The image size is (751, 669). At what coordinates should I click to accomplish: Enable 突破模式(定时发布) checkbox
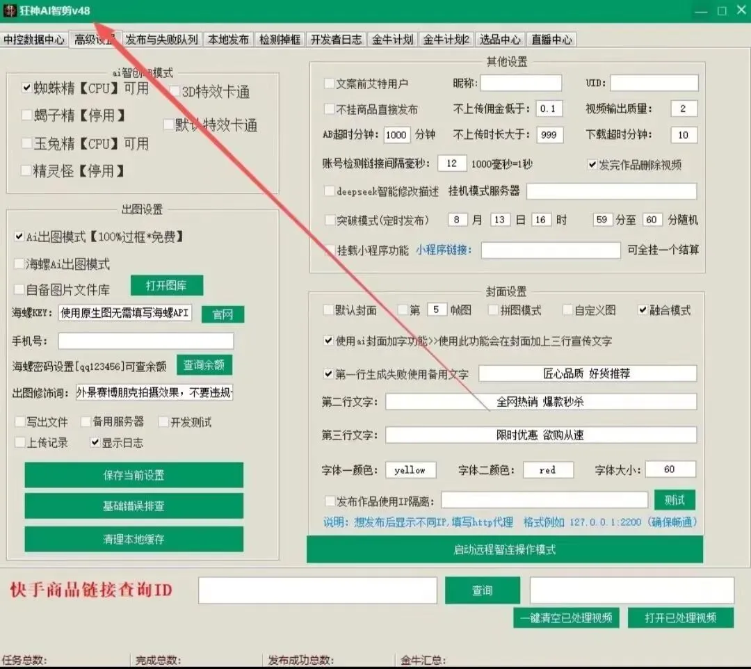tap(330, 220)
